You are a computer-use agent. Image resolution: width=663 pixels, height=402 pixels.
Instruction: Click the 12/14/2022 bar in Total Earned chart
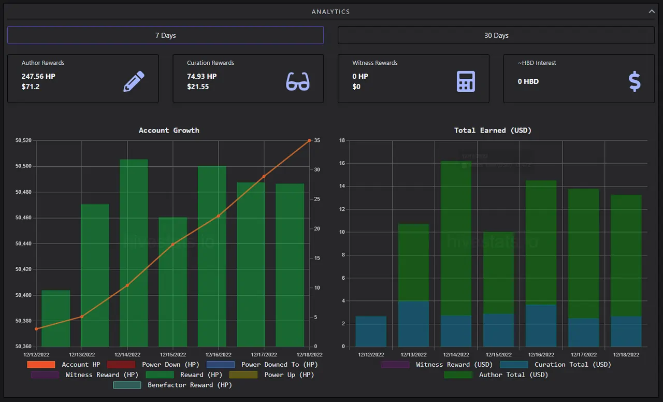tap(456, 254)
